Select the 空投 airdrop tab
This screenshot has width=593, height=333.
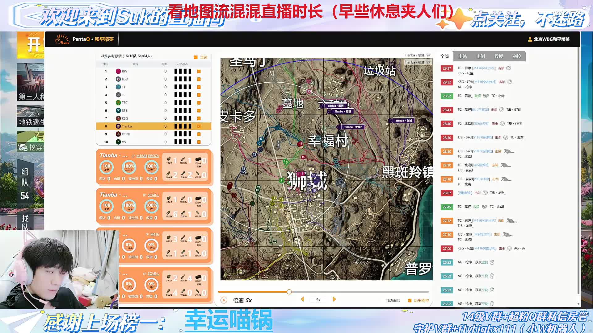[x=517, y=56]
